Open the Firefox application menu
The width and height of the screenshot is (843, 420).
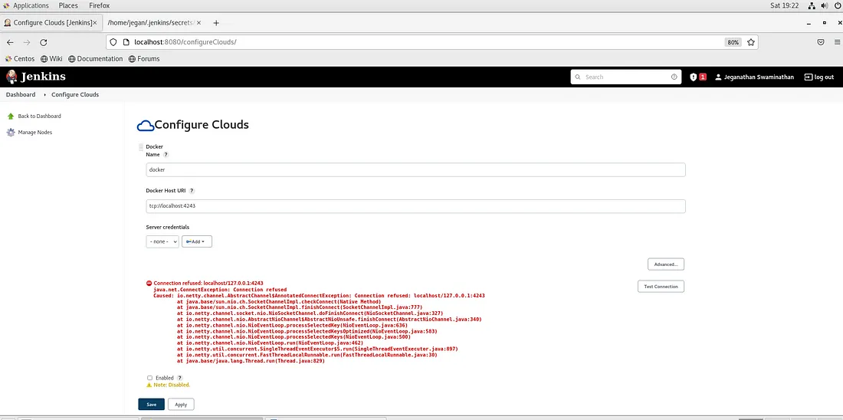pos(837,42)
